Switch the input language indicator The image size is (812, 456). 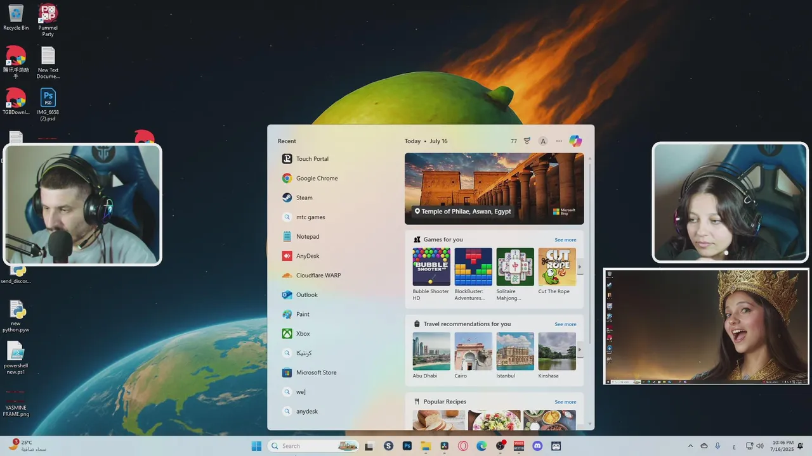coord(734,446)
